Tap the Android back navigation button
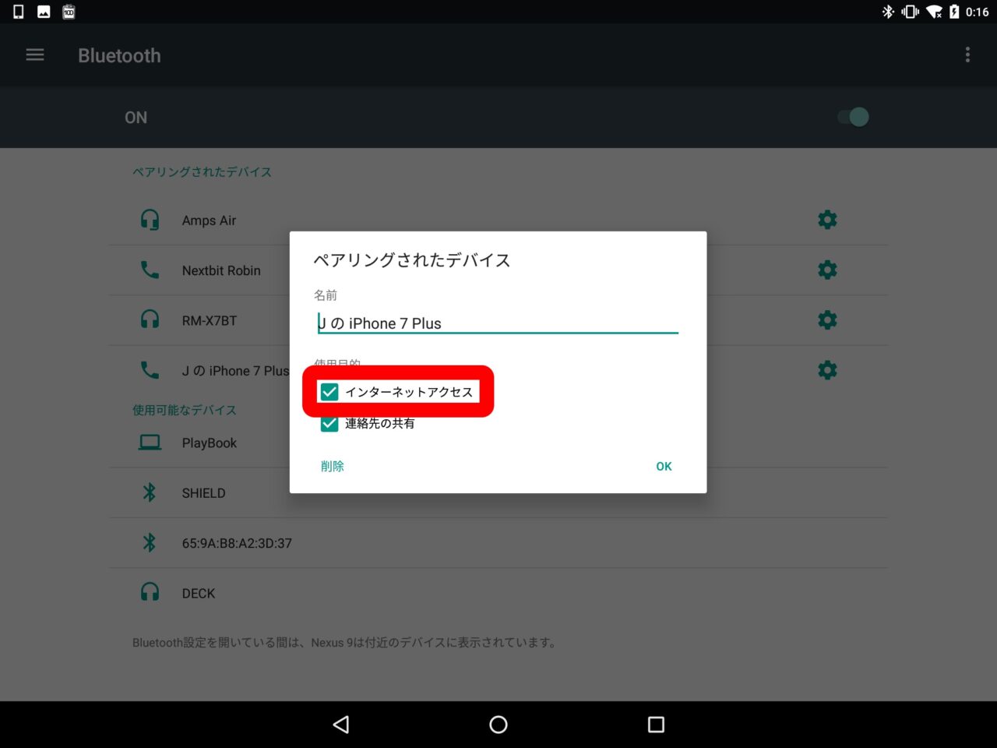Viewport: 997px width, 748px height. point(341,725)
